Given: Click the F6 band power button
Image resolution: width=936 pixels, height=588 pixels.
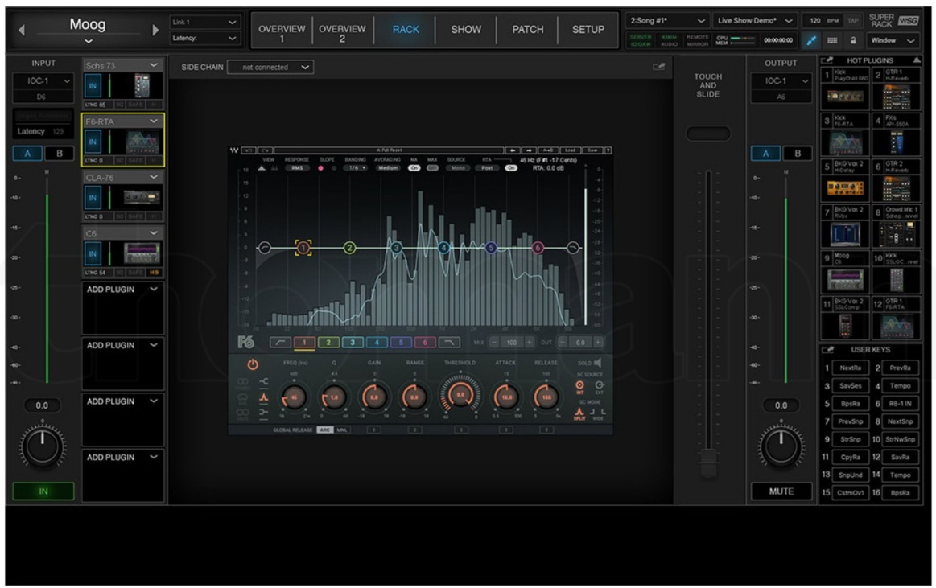Looking at the screenshot, I should coord(253,364).
